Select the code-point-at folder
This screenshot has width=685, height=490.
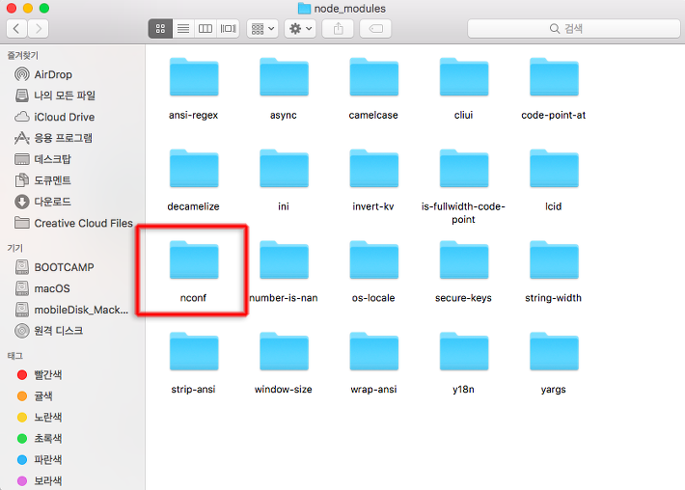(x=554, y=89)
